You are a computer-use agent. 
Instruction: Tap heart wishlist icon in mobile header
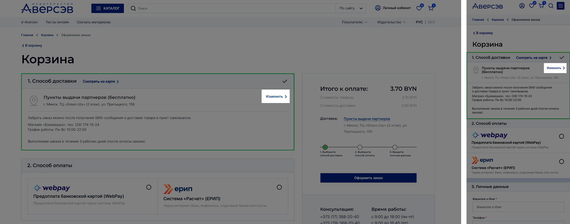531,6
